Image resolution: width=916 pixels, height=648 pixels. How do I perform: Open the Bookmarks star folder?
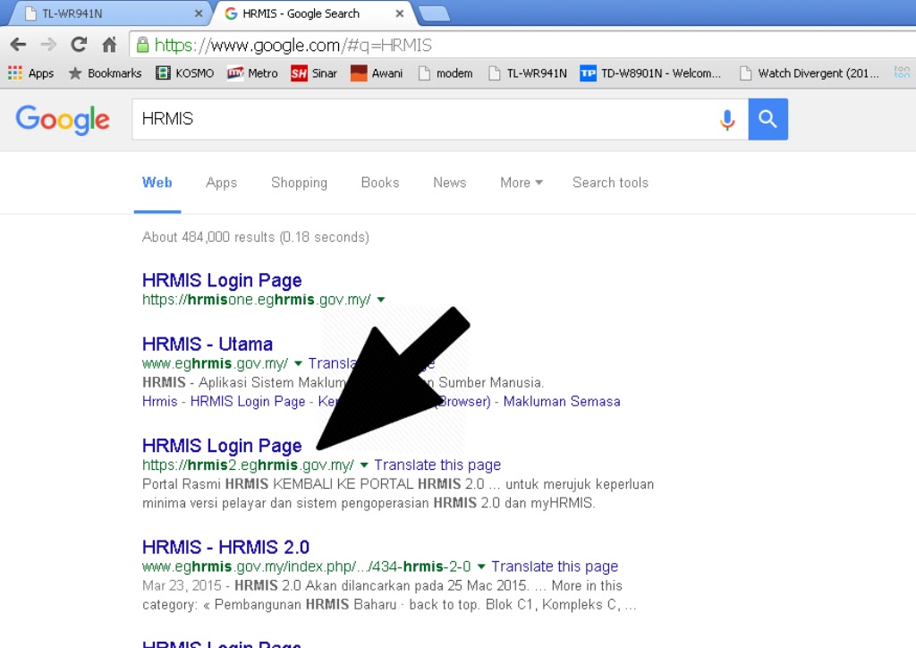point(105,73)
